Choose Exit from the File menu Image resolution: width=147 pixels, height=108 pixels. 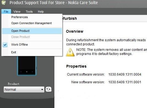(32, 52)
